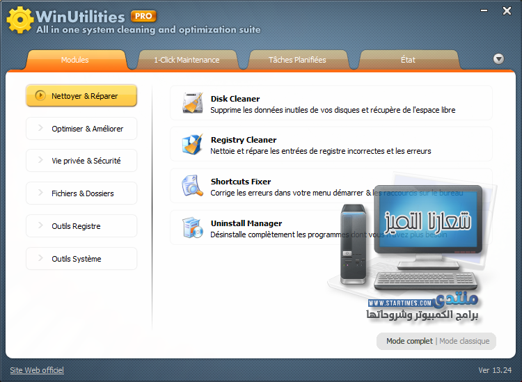Screen dimensions: 522x382
Task: Close the WinUtilities window
Action: pos(507,11)
